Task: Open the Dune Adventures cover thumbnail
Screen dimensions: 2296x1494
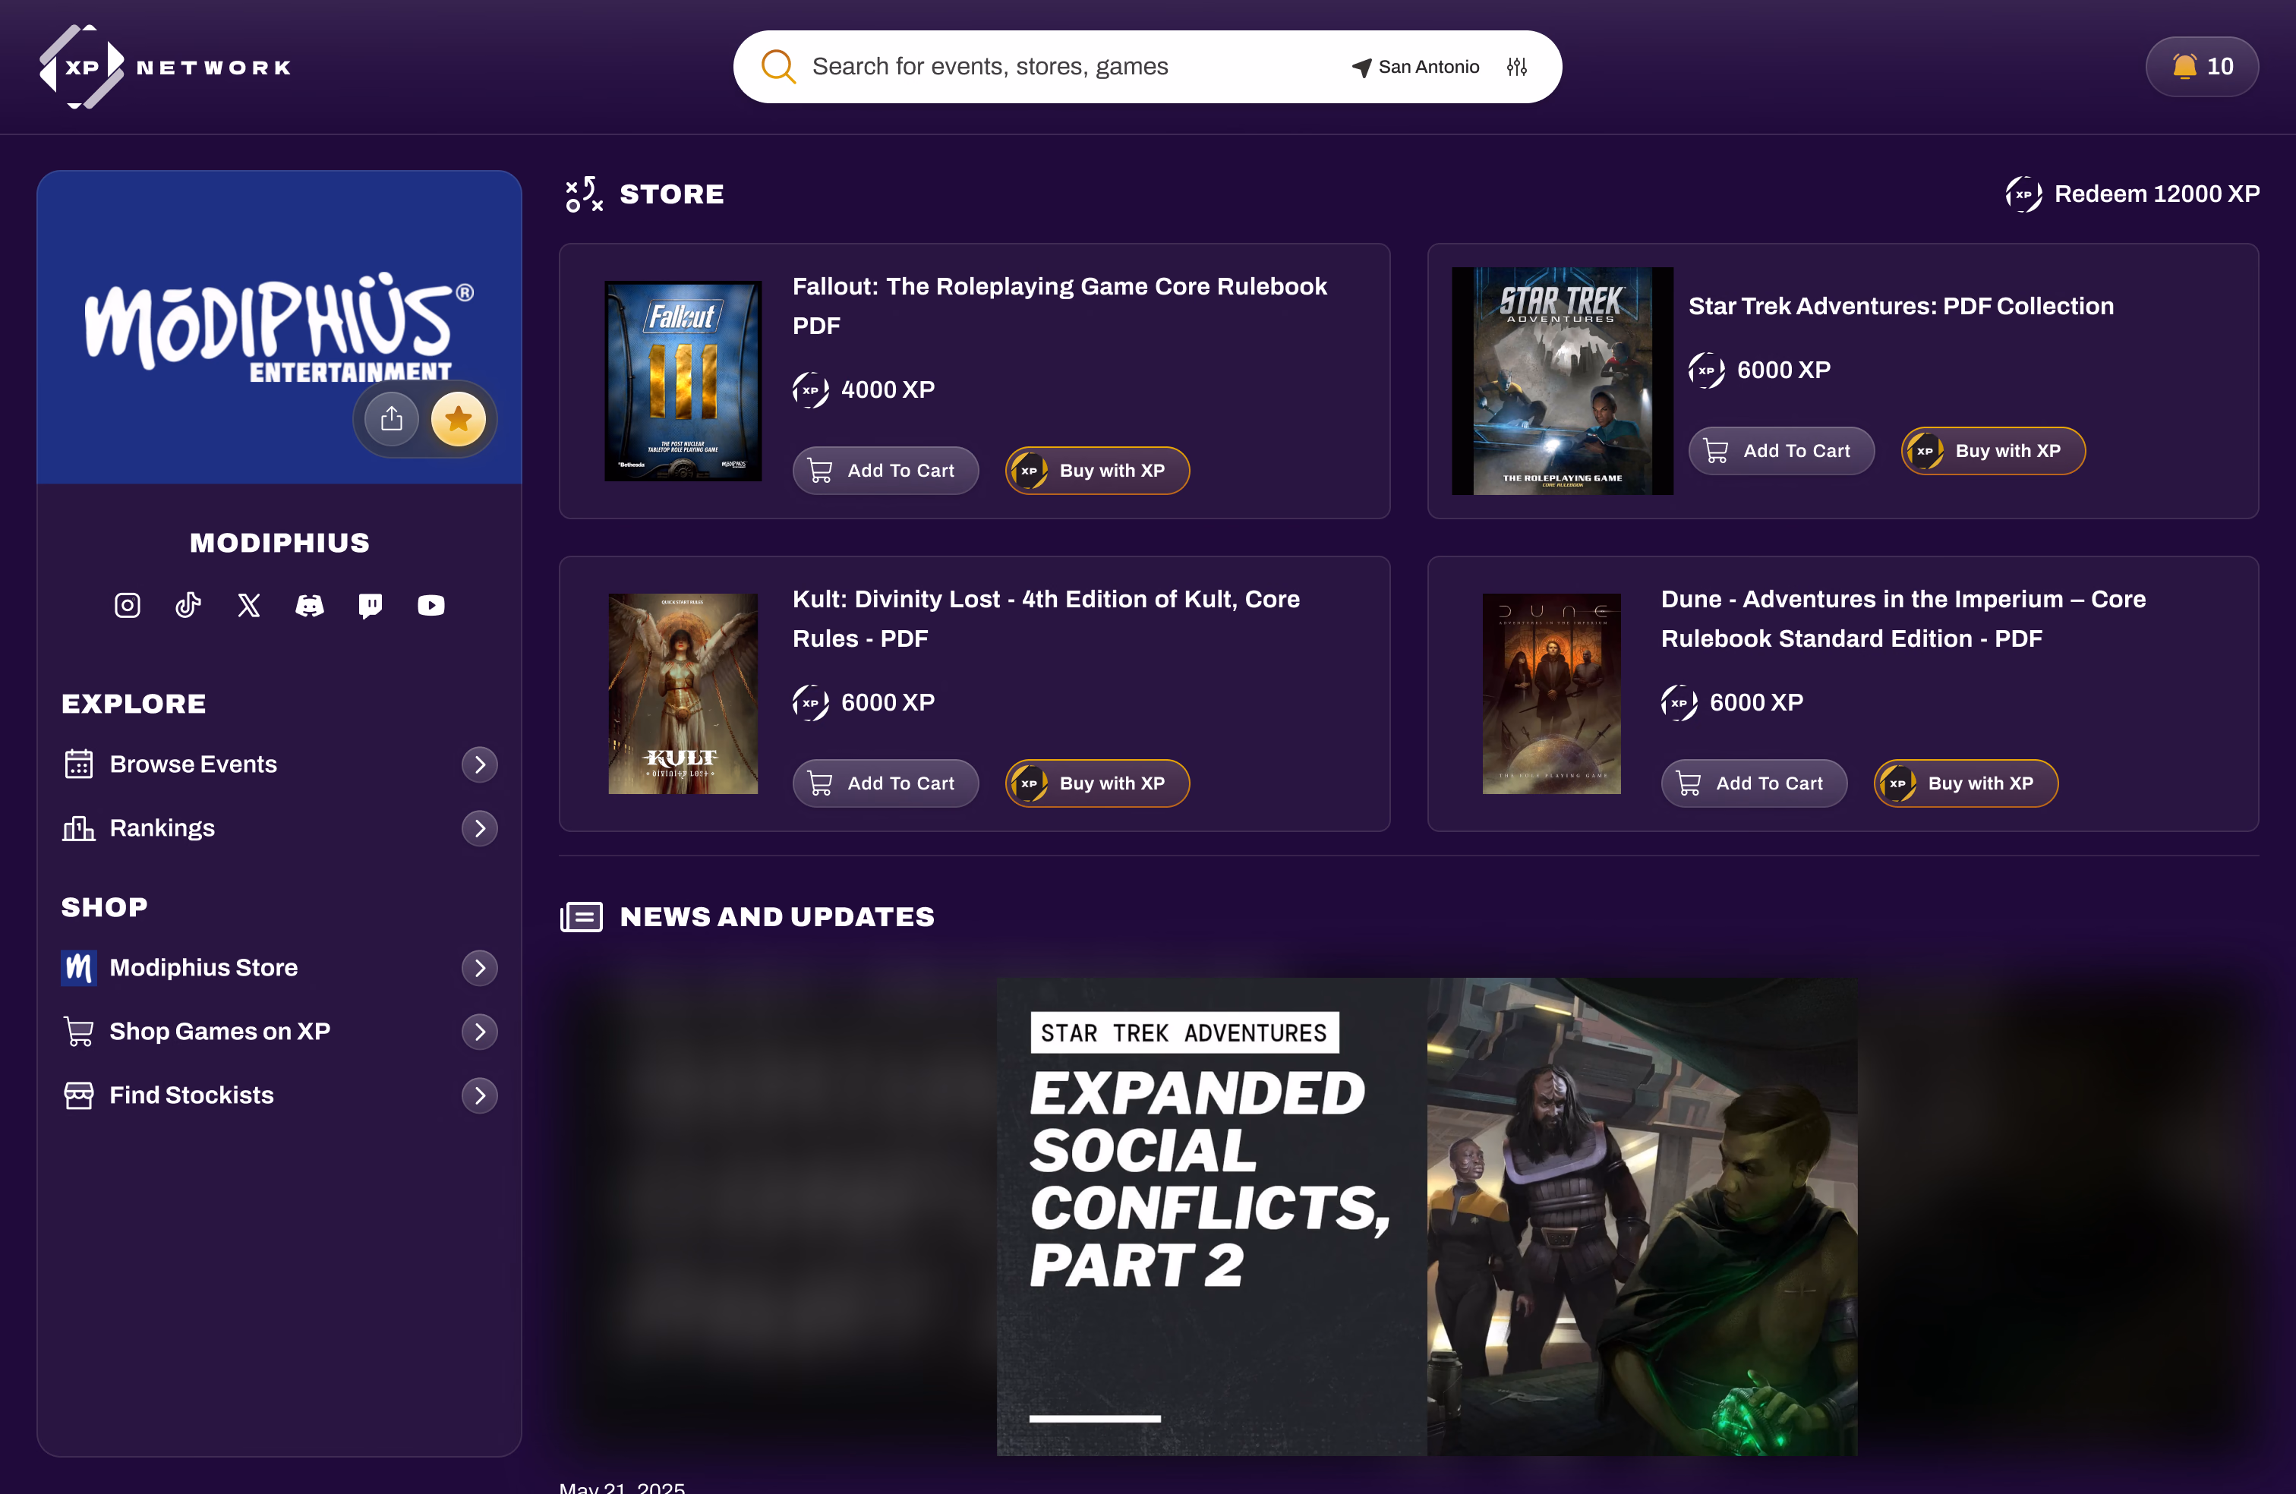Action: pyautogui.click(x=1551, y=693)
